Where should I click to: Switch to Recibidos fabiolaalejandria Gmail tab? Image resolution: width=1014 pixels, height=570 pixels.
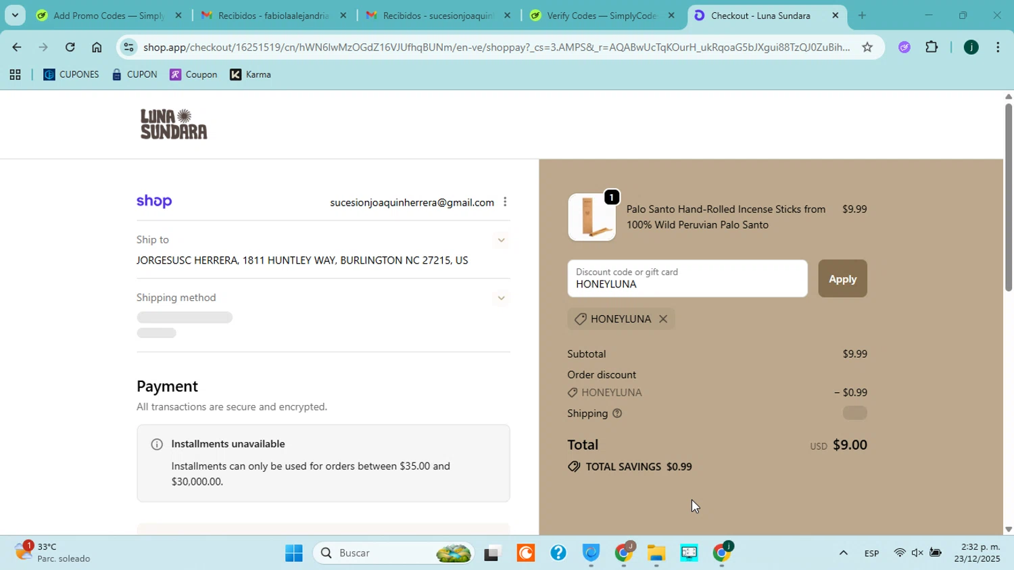pos(274,15)
